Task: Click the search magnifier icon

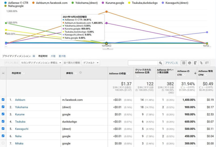Action: click(160, 63)
